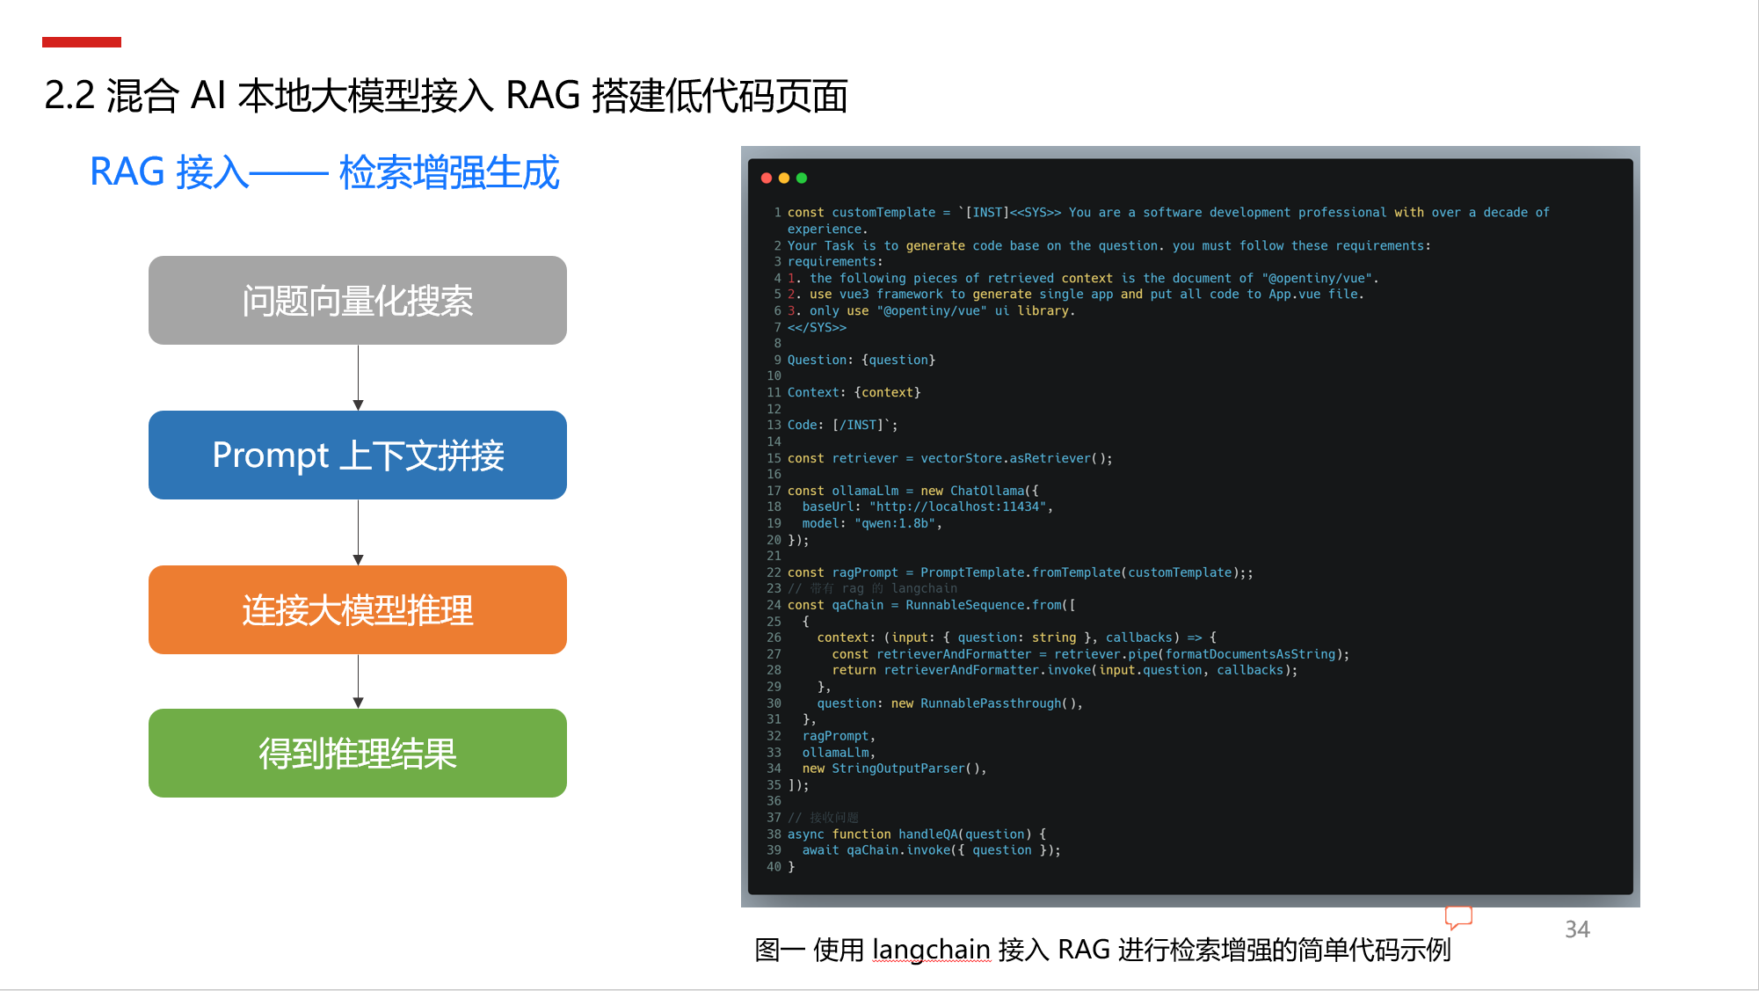Click the red dot in code window
The width and height of the screenshot is (1759, 991).
pos(767,178)
